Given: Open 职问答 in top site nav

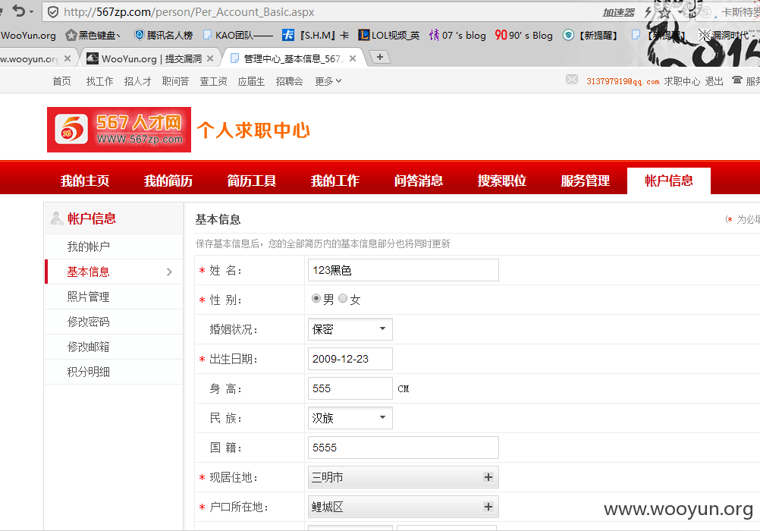Looking at the screenshot, I should point(175,81).
